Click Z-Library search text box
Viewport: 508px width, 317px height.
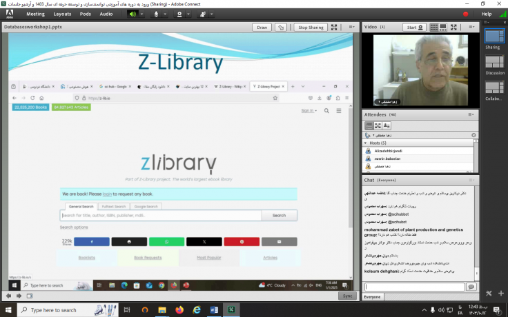coord(161,216)
